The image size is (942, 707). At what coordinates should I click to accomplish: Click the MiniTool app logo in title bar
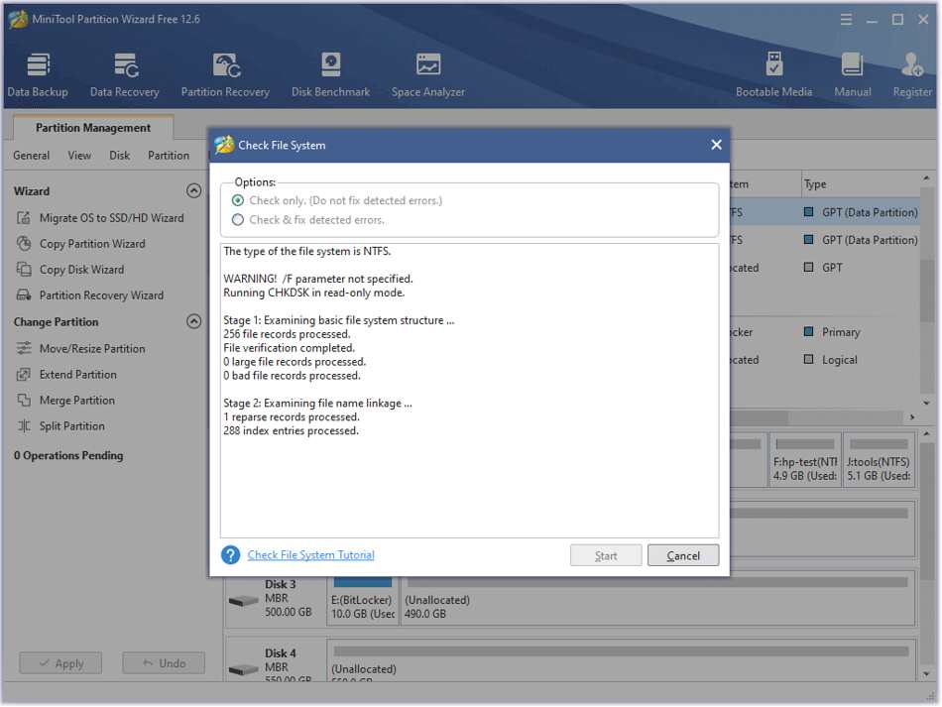click(x=18, y=19)
